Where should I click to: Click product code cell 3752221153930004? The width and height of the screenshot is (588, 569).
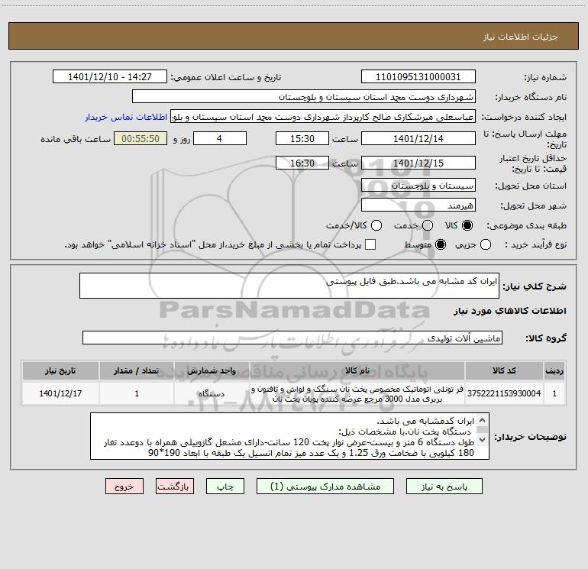504,393
